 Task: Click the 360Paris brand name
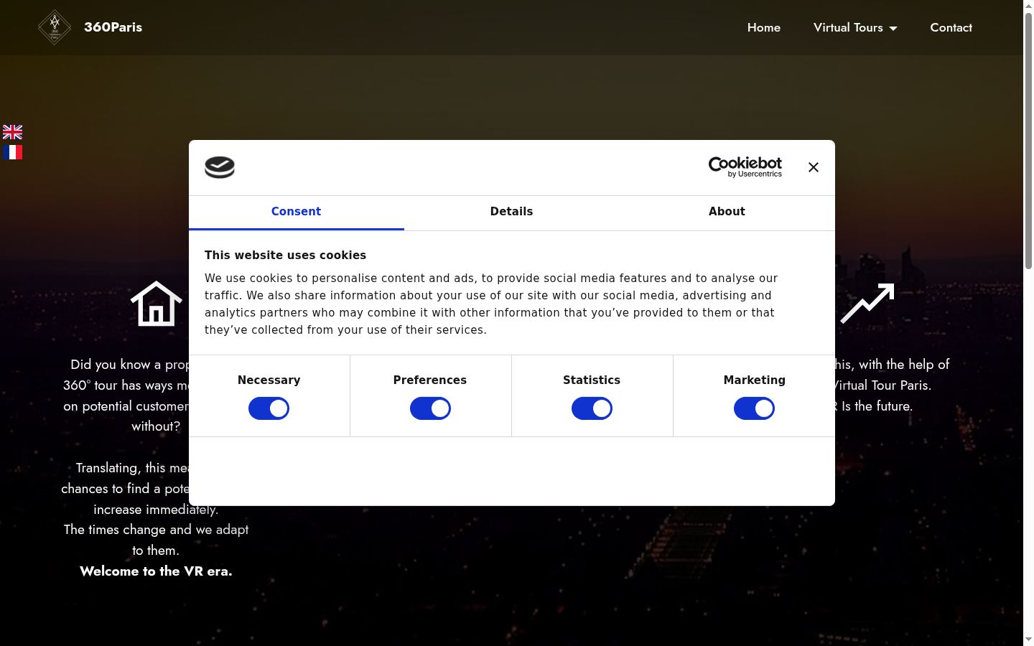[113, 27]
